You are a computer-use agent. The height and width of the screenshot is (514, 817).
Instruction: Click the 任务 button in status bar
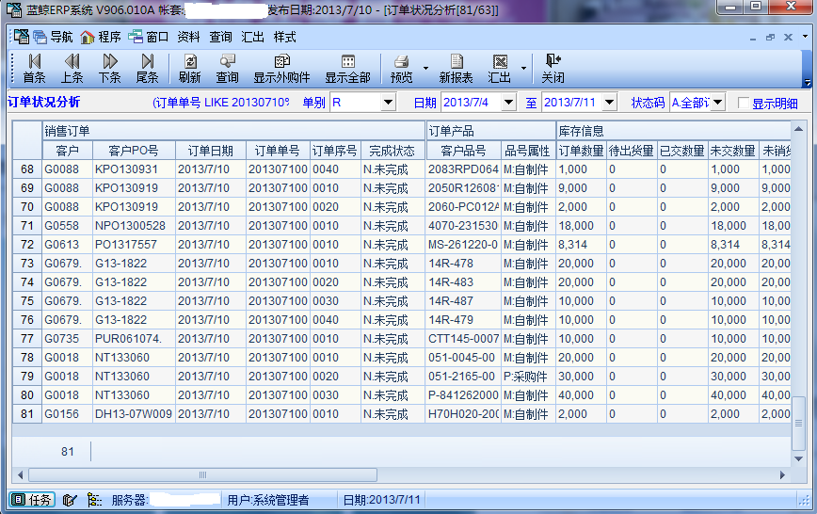[32, 500]
